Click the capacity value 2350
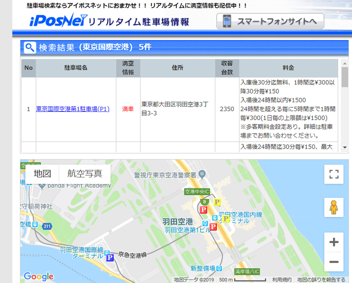The width and height of the screenshot is (352, 283). click(227, 109)
